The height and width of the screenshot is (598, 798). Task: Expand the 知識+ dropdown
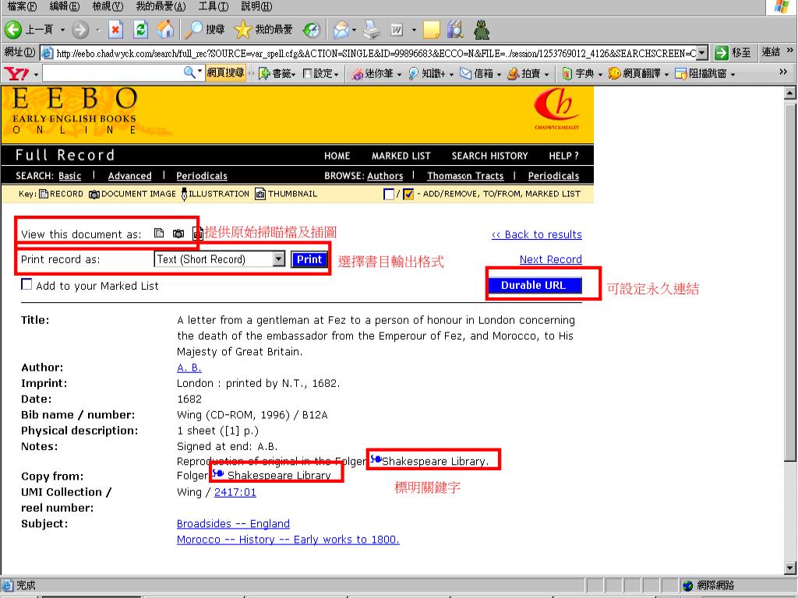tap(451, 74)
